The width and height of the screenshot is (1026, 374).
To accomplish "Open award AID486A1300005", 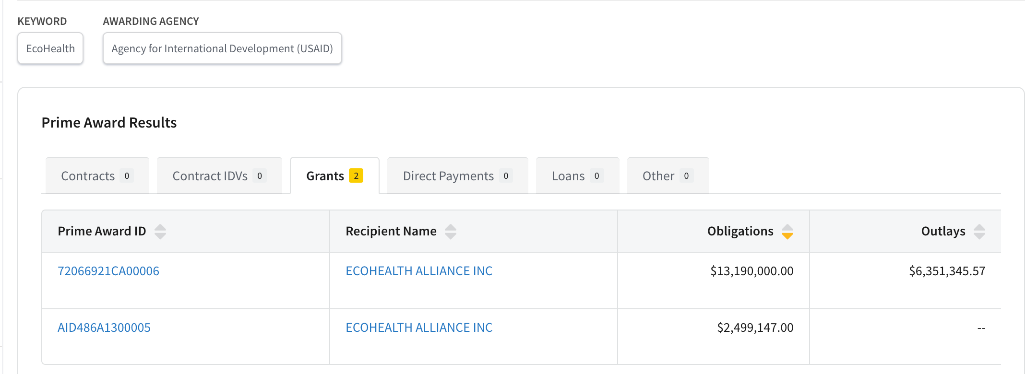I will pos(104,327).
